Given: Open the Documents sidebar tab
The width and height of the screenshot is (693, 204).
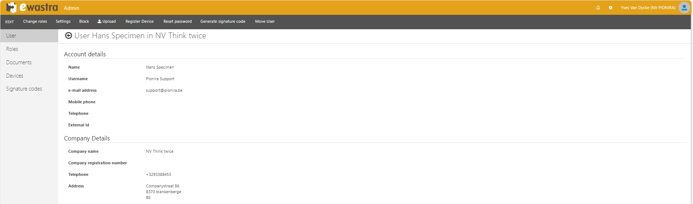Looking at the screenshot, I should pos(29,62).
